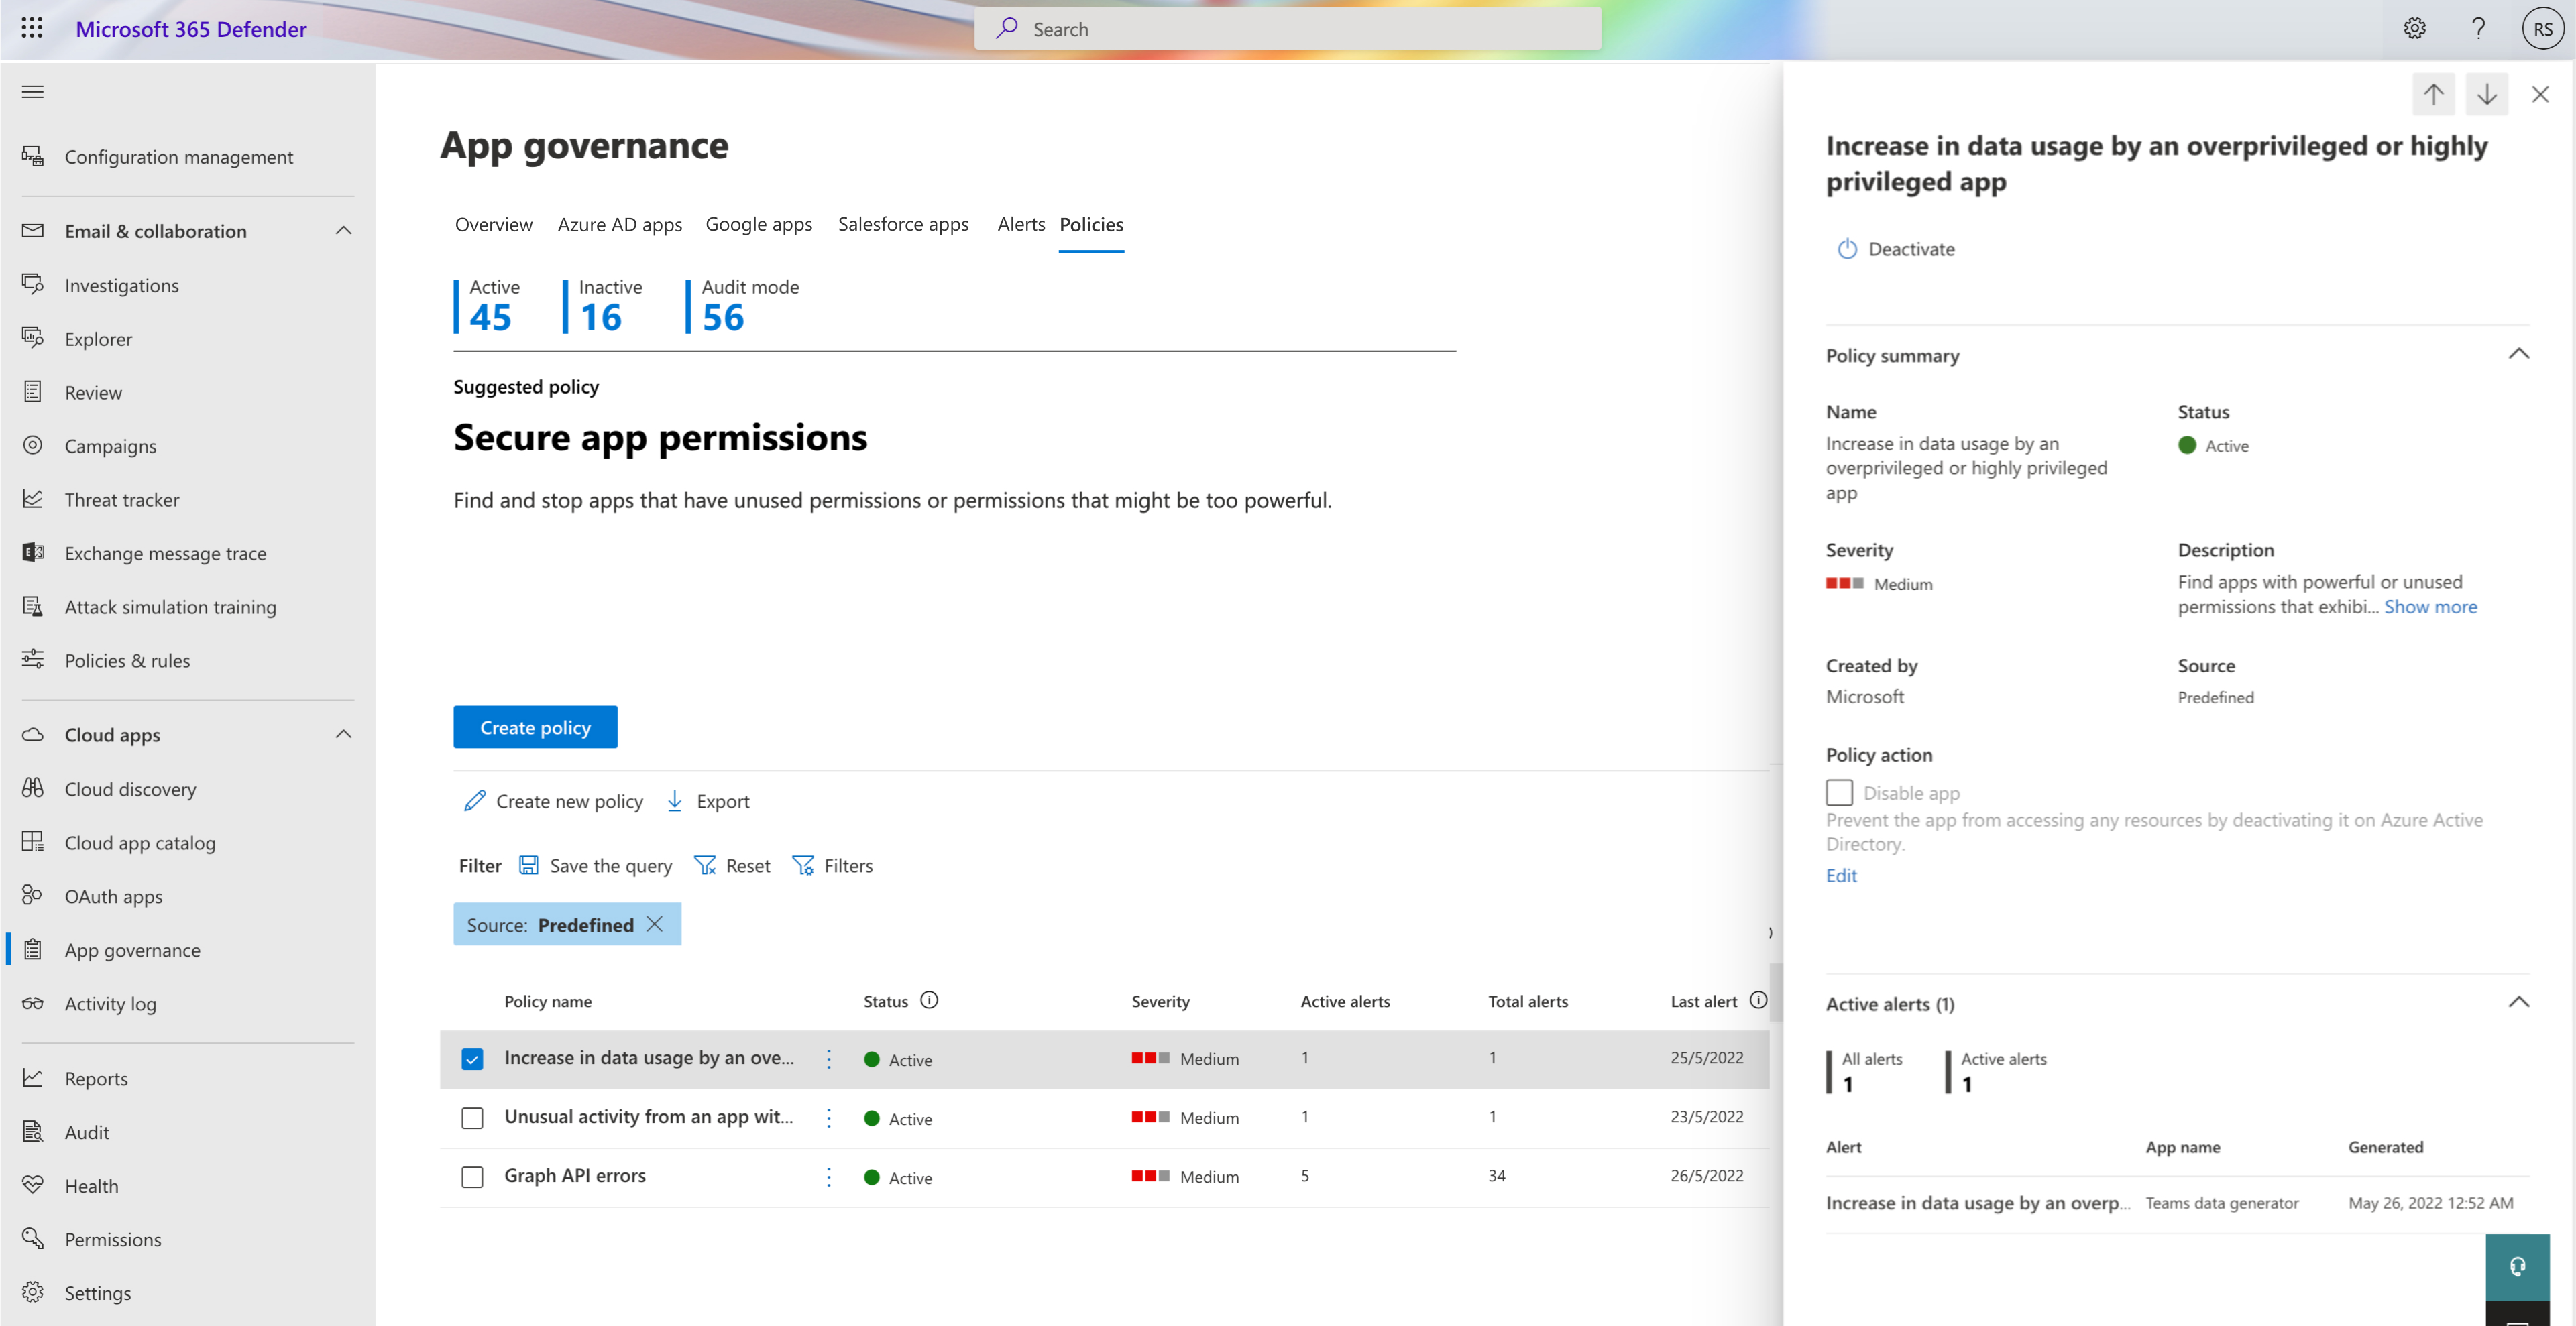Click the search input field
Screen dimensions: 2576x1326
click(1289, 27)
